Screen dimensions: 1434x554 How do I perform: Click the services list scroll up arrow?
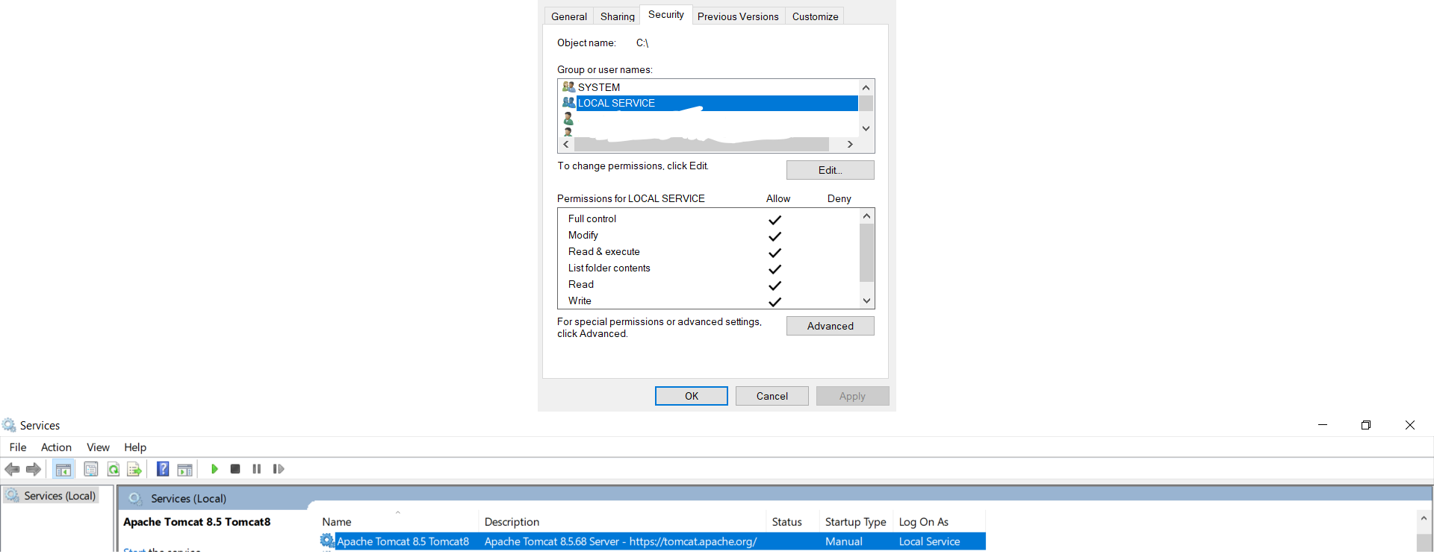pos(1424,518)
